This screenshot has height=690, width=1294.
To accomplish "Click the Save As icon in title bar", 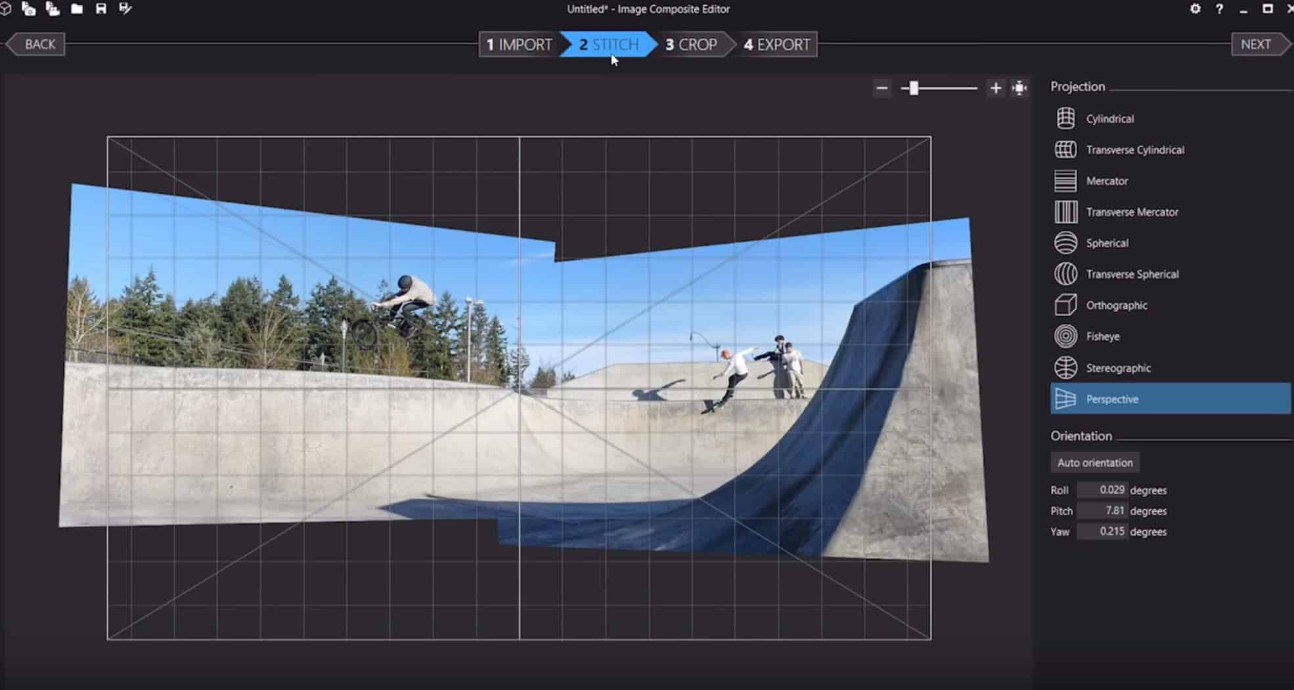I will pyautogui.click(x=125, y=9).
